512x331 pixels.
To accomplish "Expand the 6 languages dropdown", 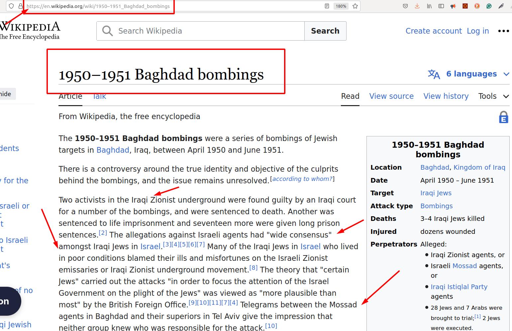I will pos(468,74).
